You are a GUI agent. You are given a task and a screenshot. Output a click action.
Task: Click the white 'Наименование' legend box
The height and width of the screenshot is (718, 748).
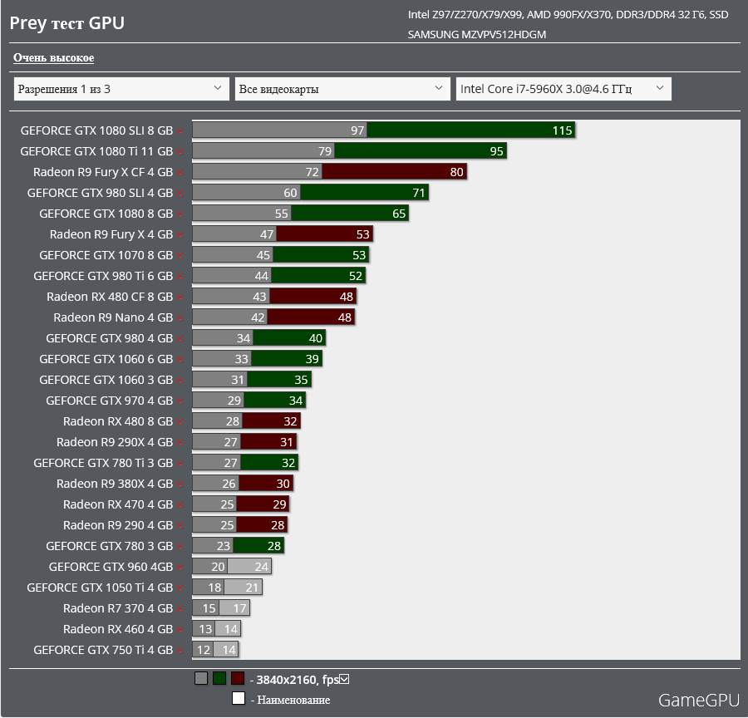[x=239, y=699]
